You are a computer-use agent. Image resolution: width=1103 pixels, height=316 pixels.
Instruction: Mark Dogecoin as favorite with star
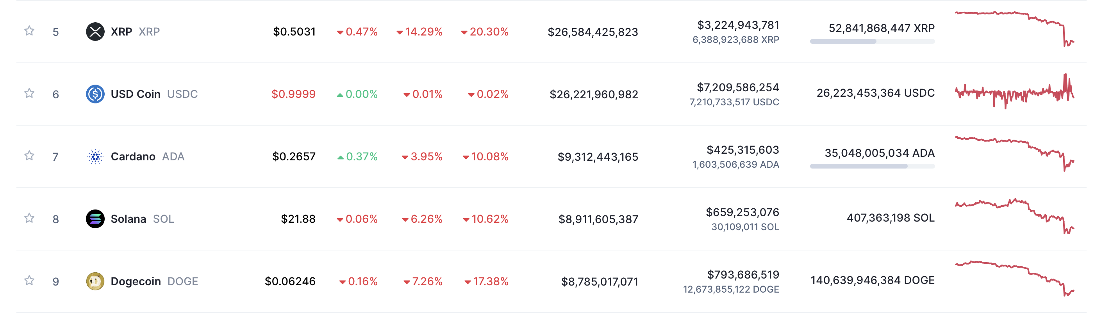tap(29, 280)
